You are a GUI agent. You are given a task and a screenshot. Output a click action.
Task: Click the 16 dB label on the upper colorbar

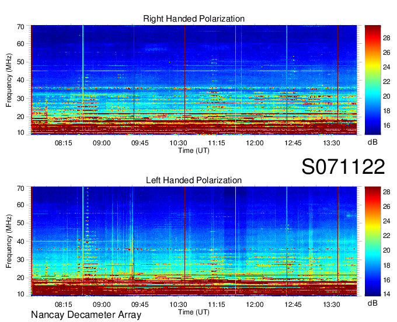[x=386, y=125]
